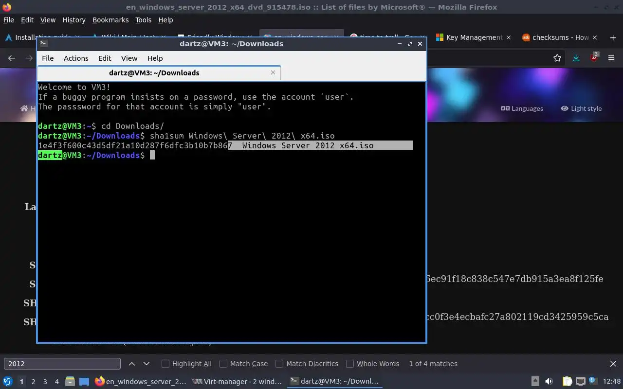Open Firefox View menu
This screenshot has width=623, height=389.
point(48,20)
